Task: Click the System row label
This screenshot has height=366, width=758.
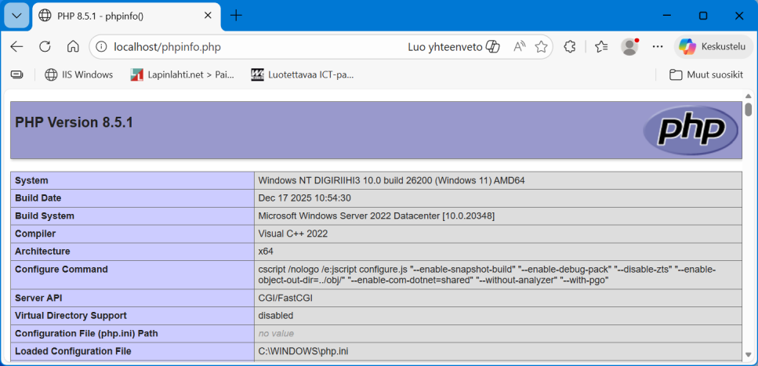Action: tap(32, 180)
